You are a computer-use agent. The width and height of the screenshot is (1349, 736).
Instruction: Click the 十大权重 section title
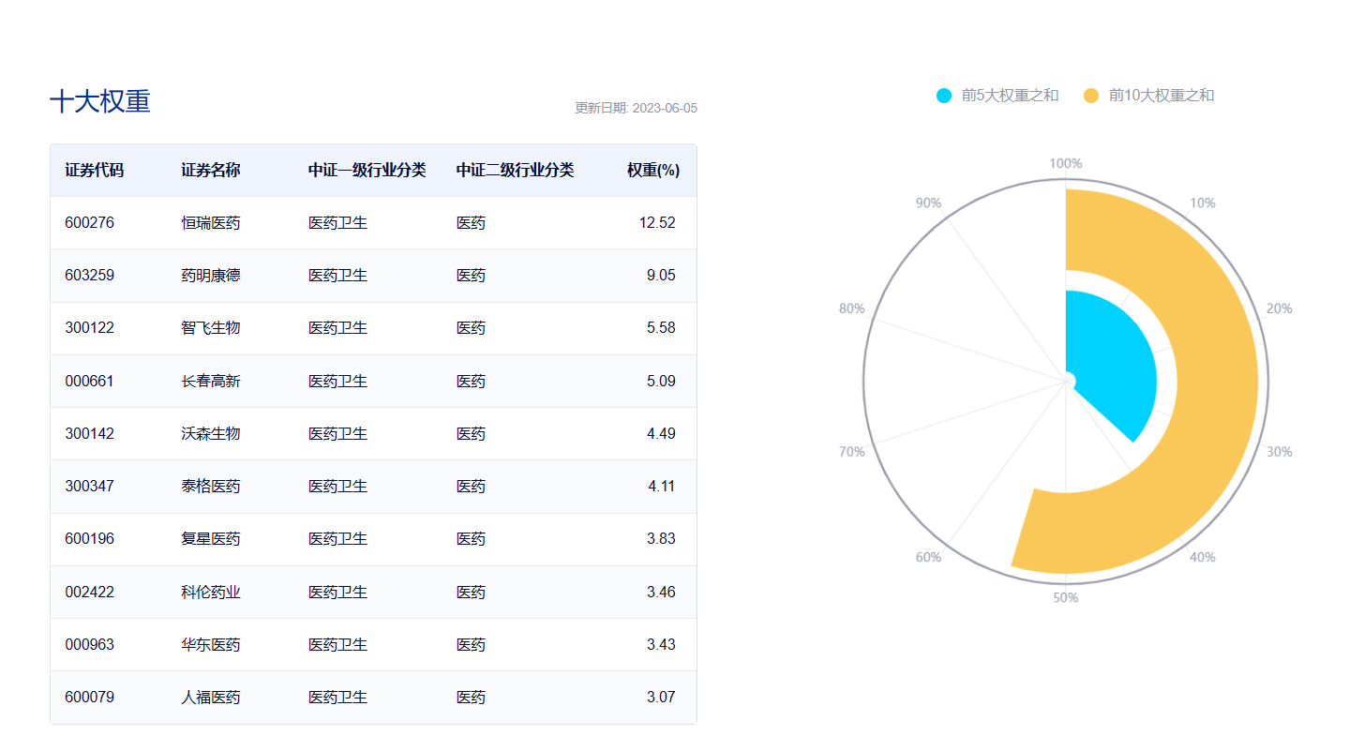(99, 101)
